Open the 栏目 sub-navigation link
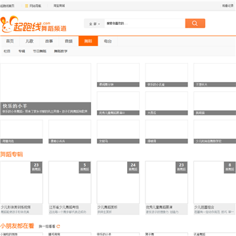The height and width of the screenshot is (236, 236). (7, 51)
